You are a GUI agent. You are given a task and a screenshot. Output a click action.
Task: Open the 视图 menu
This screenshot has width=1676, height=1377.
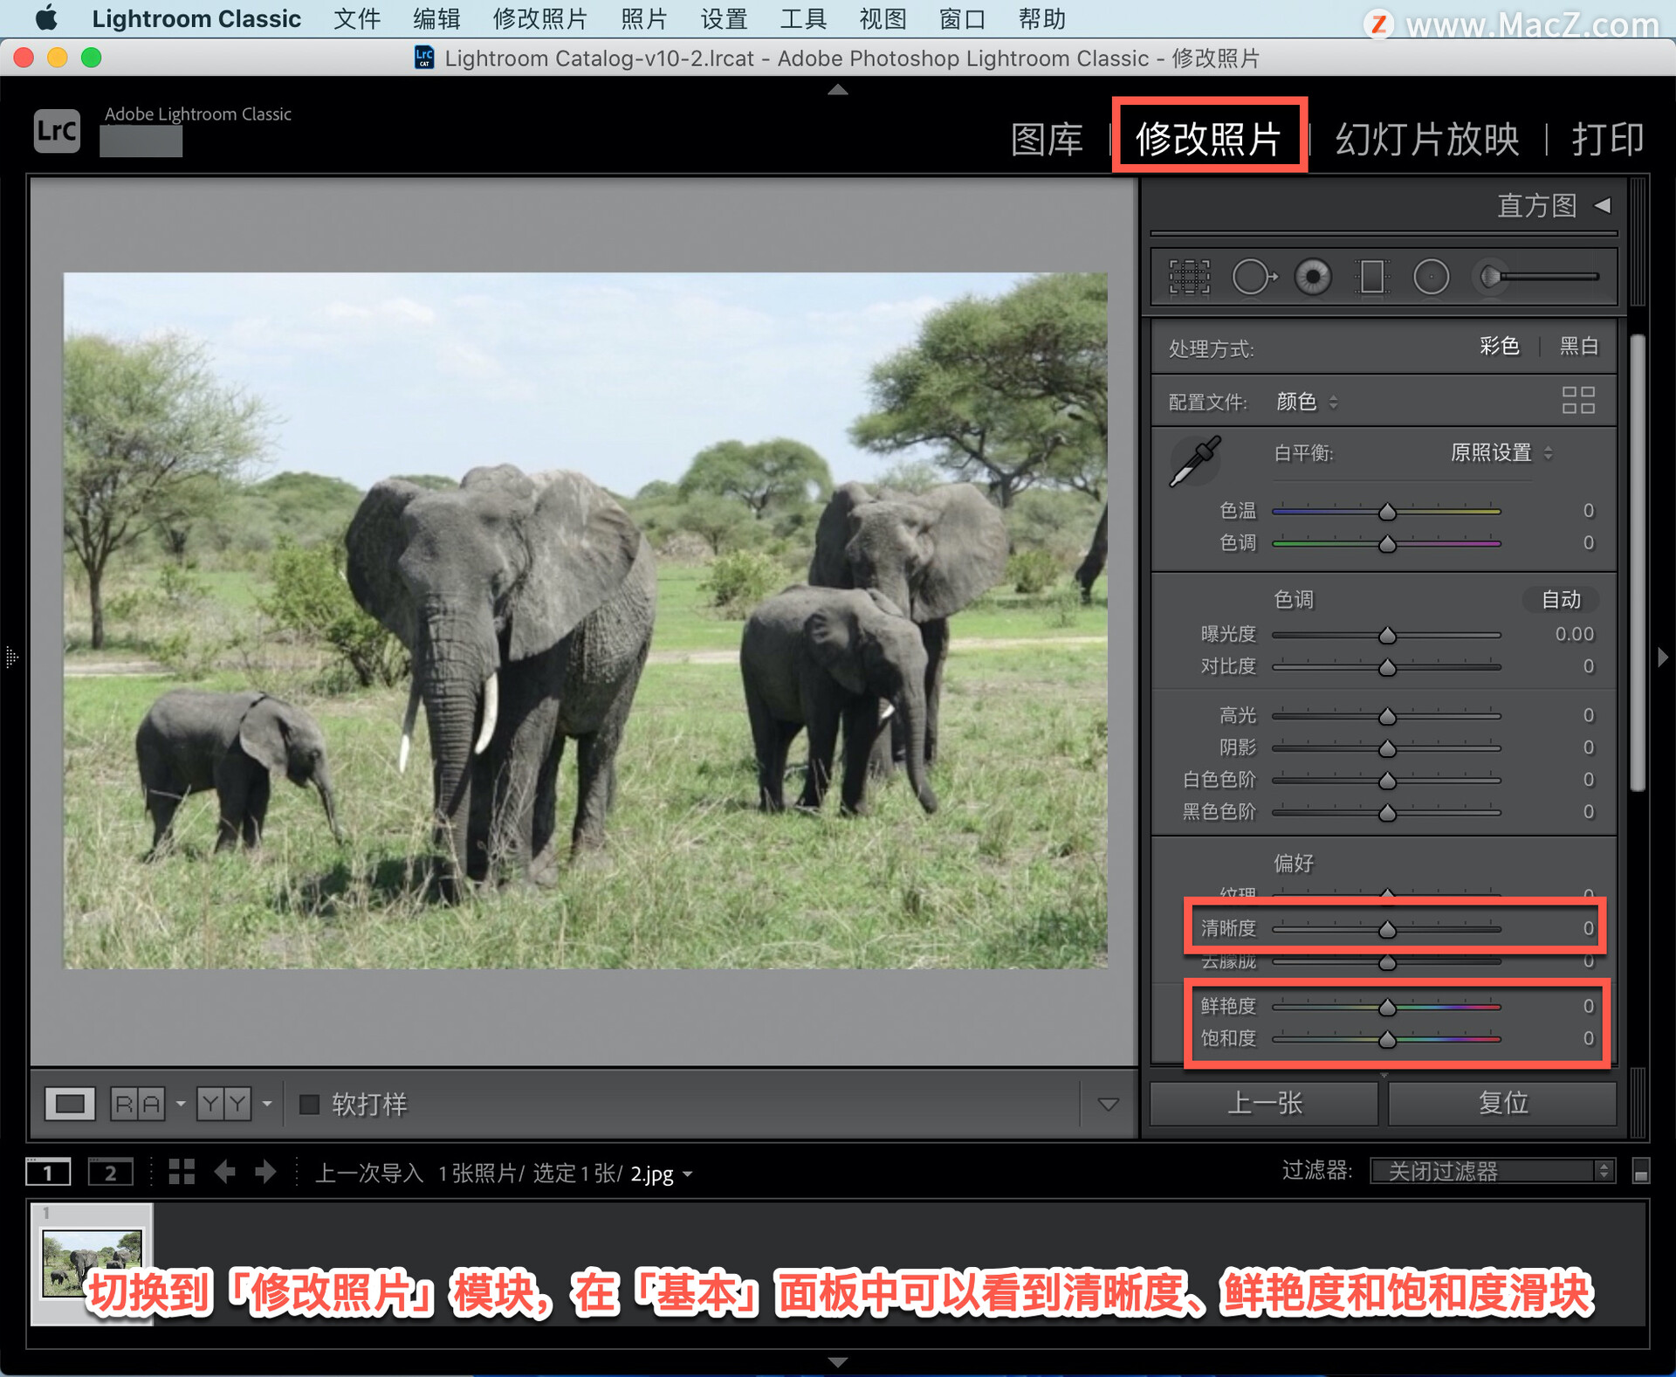(x=883, y=18)
